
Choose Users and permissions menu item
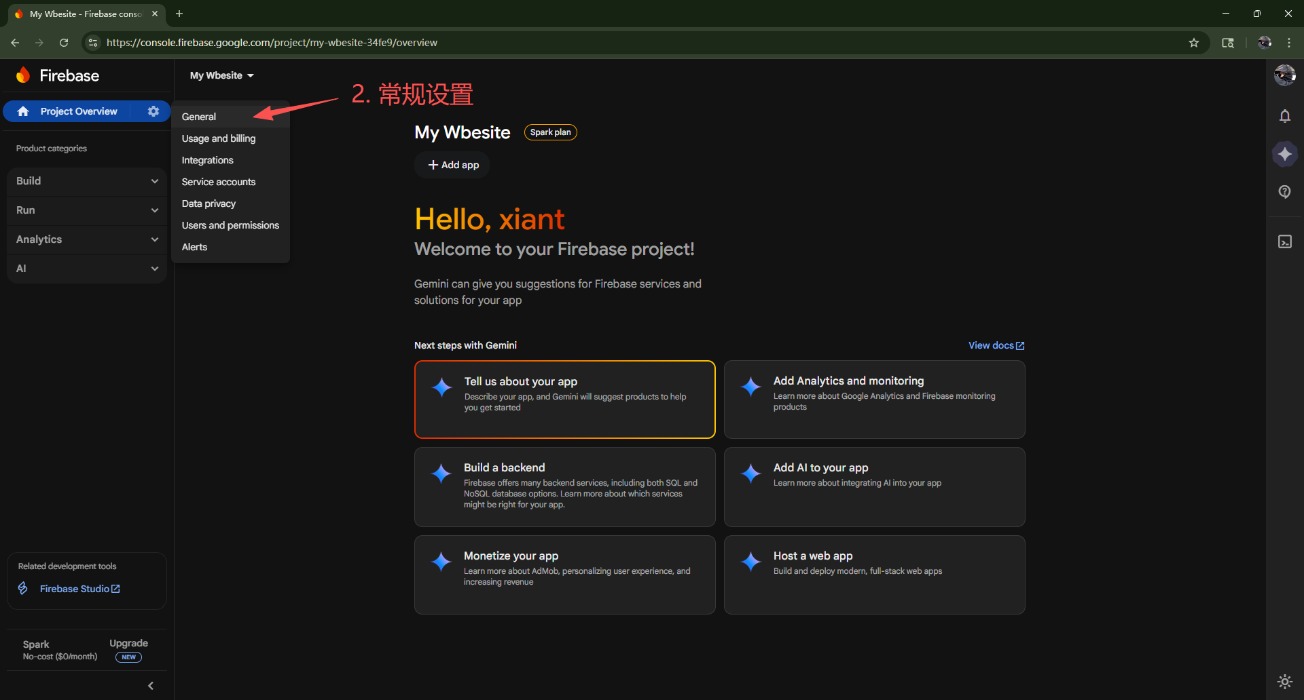[230, 225]
